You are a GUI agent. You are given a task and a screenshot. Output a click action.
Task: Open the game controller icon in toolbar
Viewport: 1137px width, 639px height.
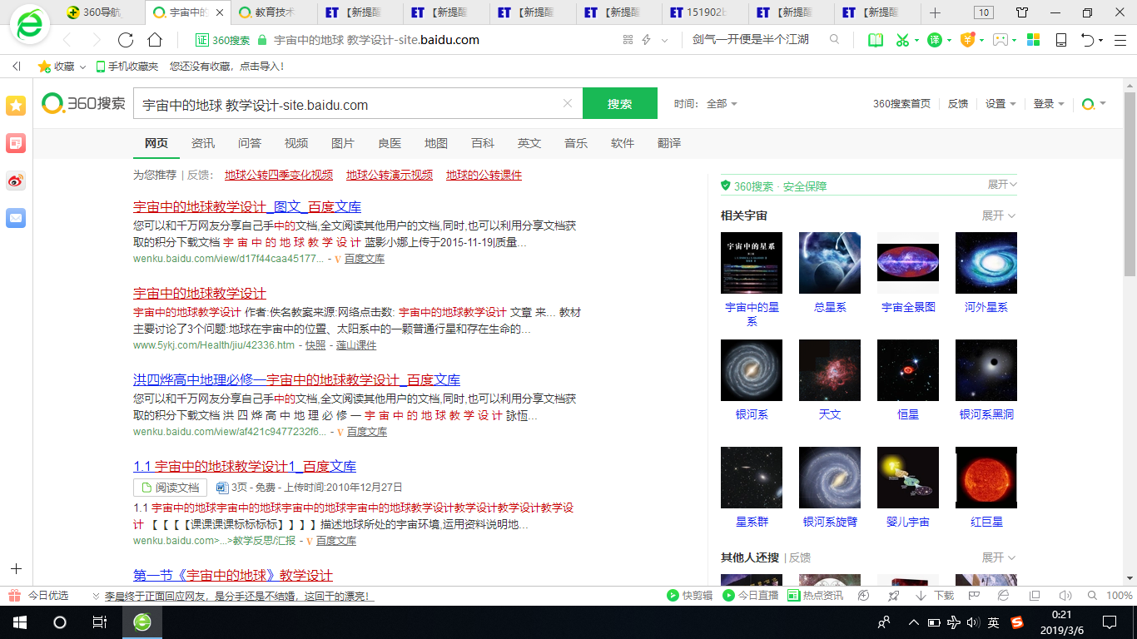(x=1000, y=40)
